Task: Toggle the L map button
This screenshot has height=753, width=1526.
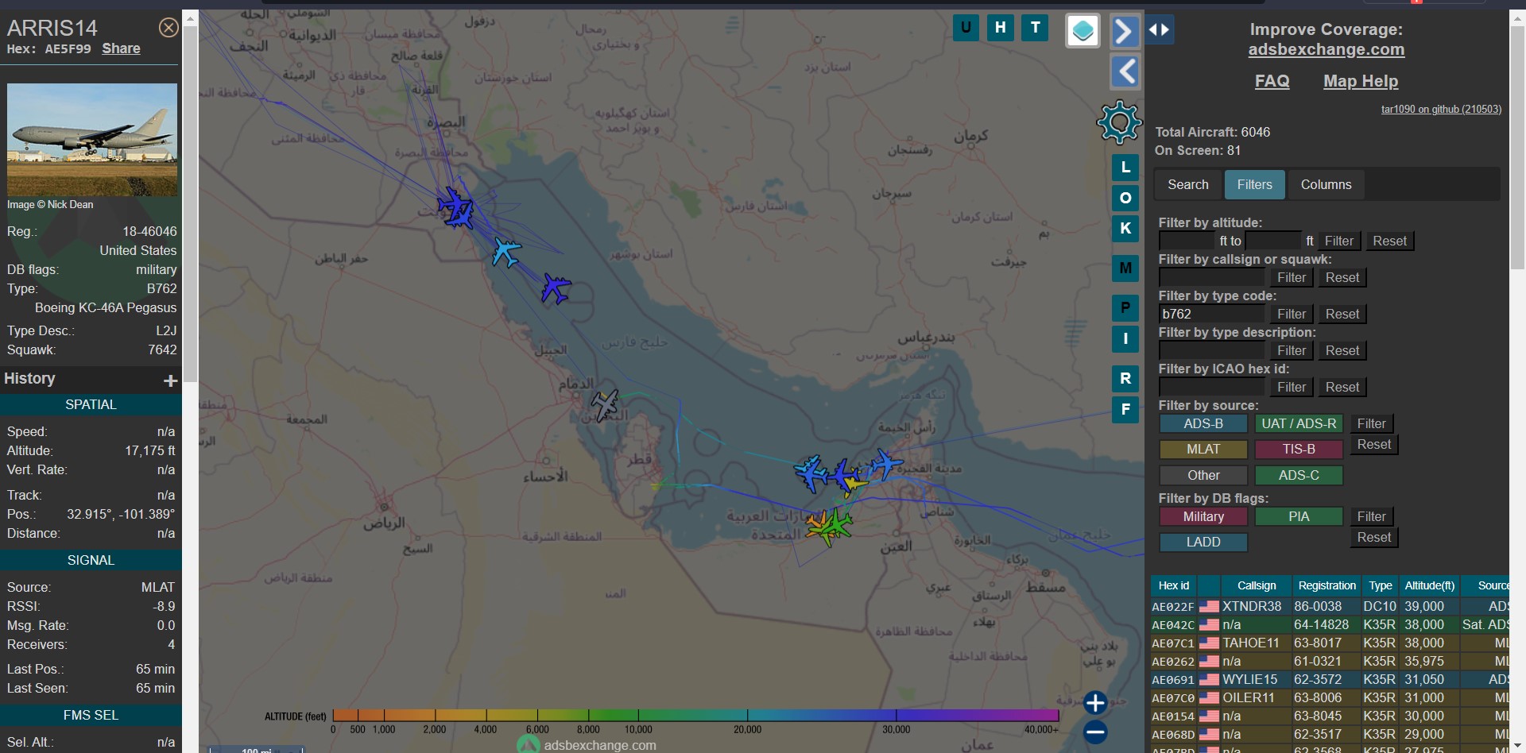Action: click(1125, 167)
